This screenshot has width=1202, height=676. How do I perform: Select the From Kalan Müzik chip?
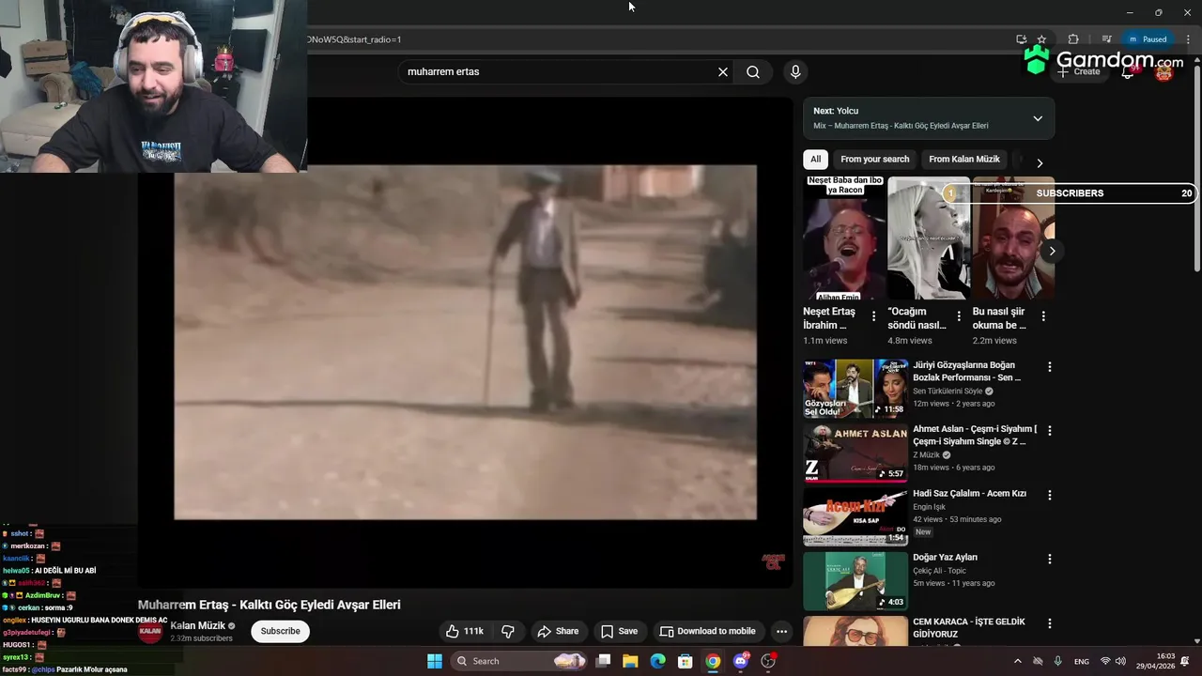coord(964,160)
